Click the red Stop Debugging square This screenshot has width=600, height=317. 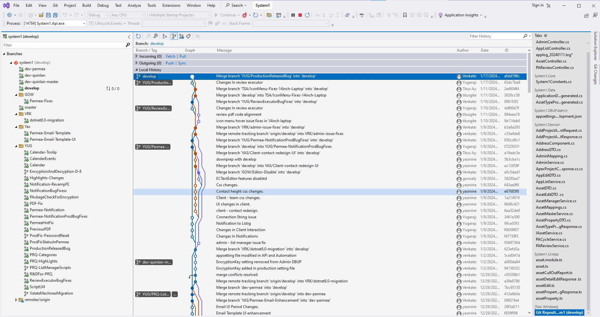tap(300, 15)
